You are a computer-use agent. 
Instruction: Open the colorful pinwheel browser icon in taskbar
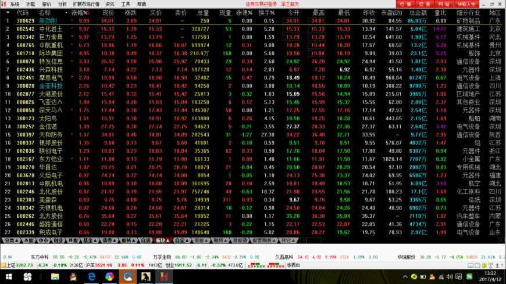click(109, 276)
